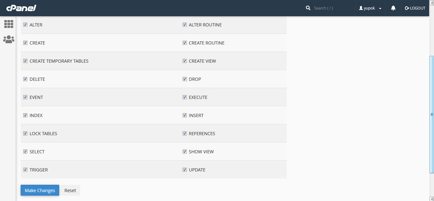Open User Manager people icon
Viewport: 434px width, 201px height.
point(9,39)
